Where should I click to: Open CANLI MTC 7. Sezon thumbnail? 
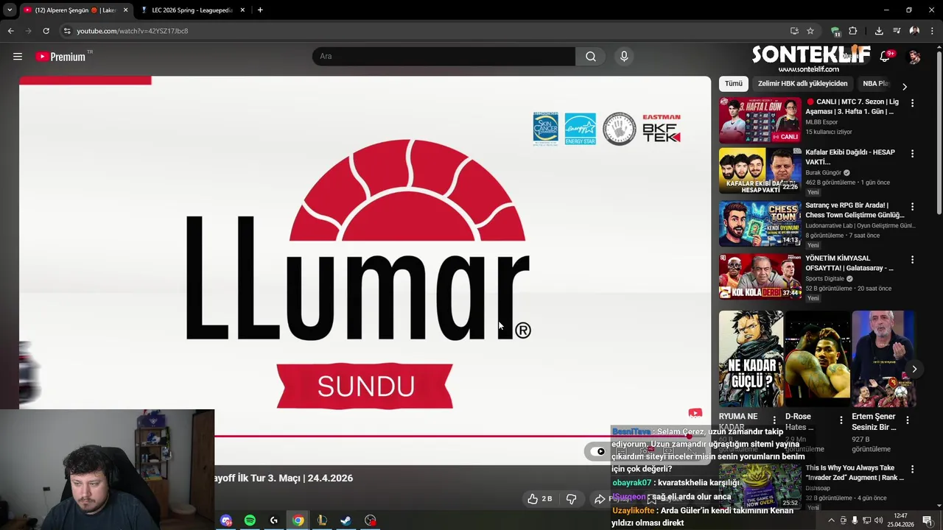tap(760, 120)
